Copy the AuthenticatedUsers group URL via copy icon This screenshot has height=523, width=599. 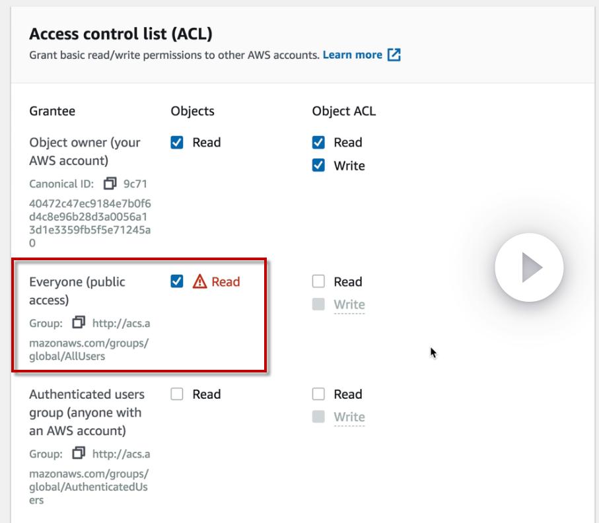click(79, 454)
